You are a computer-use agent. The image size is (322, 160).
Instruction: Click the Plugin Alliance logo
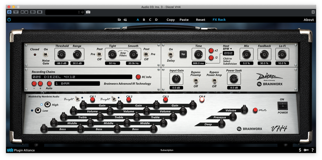[21, 150]
